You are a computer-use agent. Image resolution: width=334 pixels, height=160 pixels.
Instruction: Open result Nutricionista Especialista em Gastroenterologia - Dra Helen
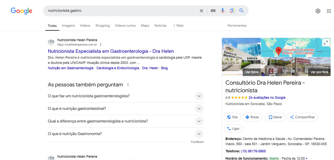111,51
